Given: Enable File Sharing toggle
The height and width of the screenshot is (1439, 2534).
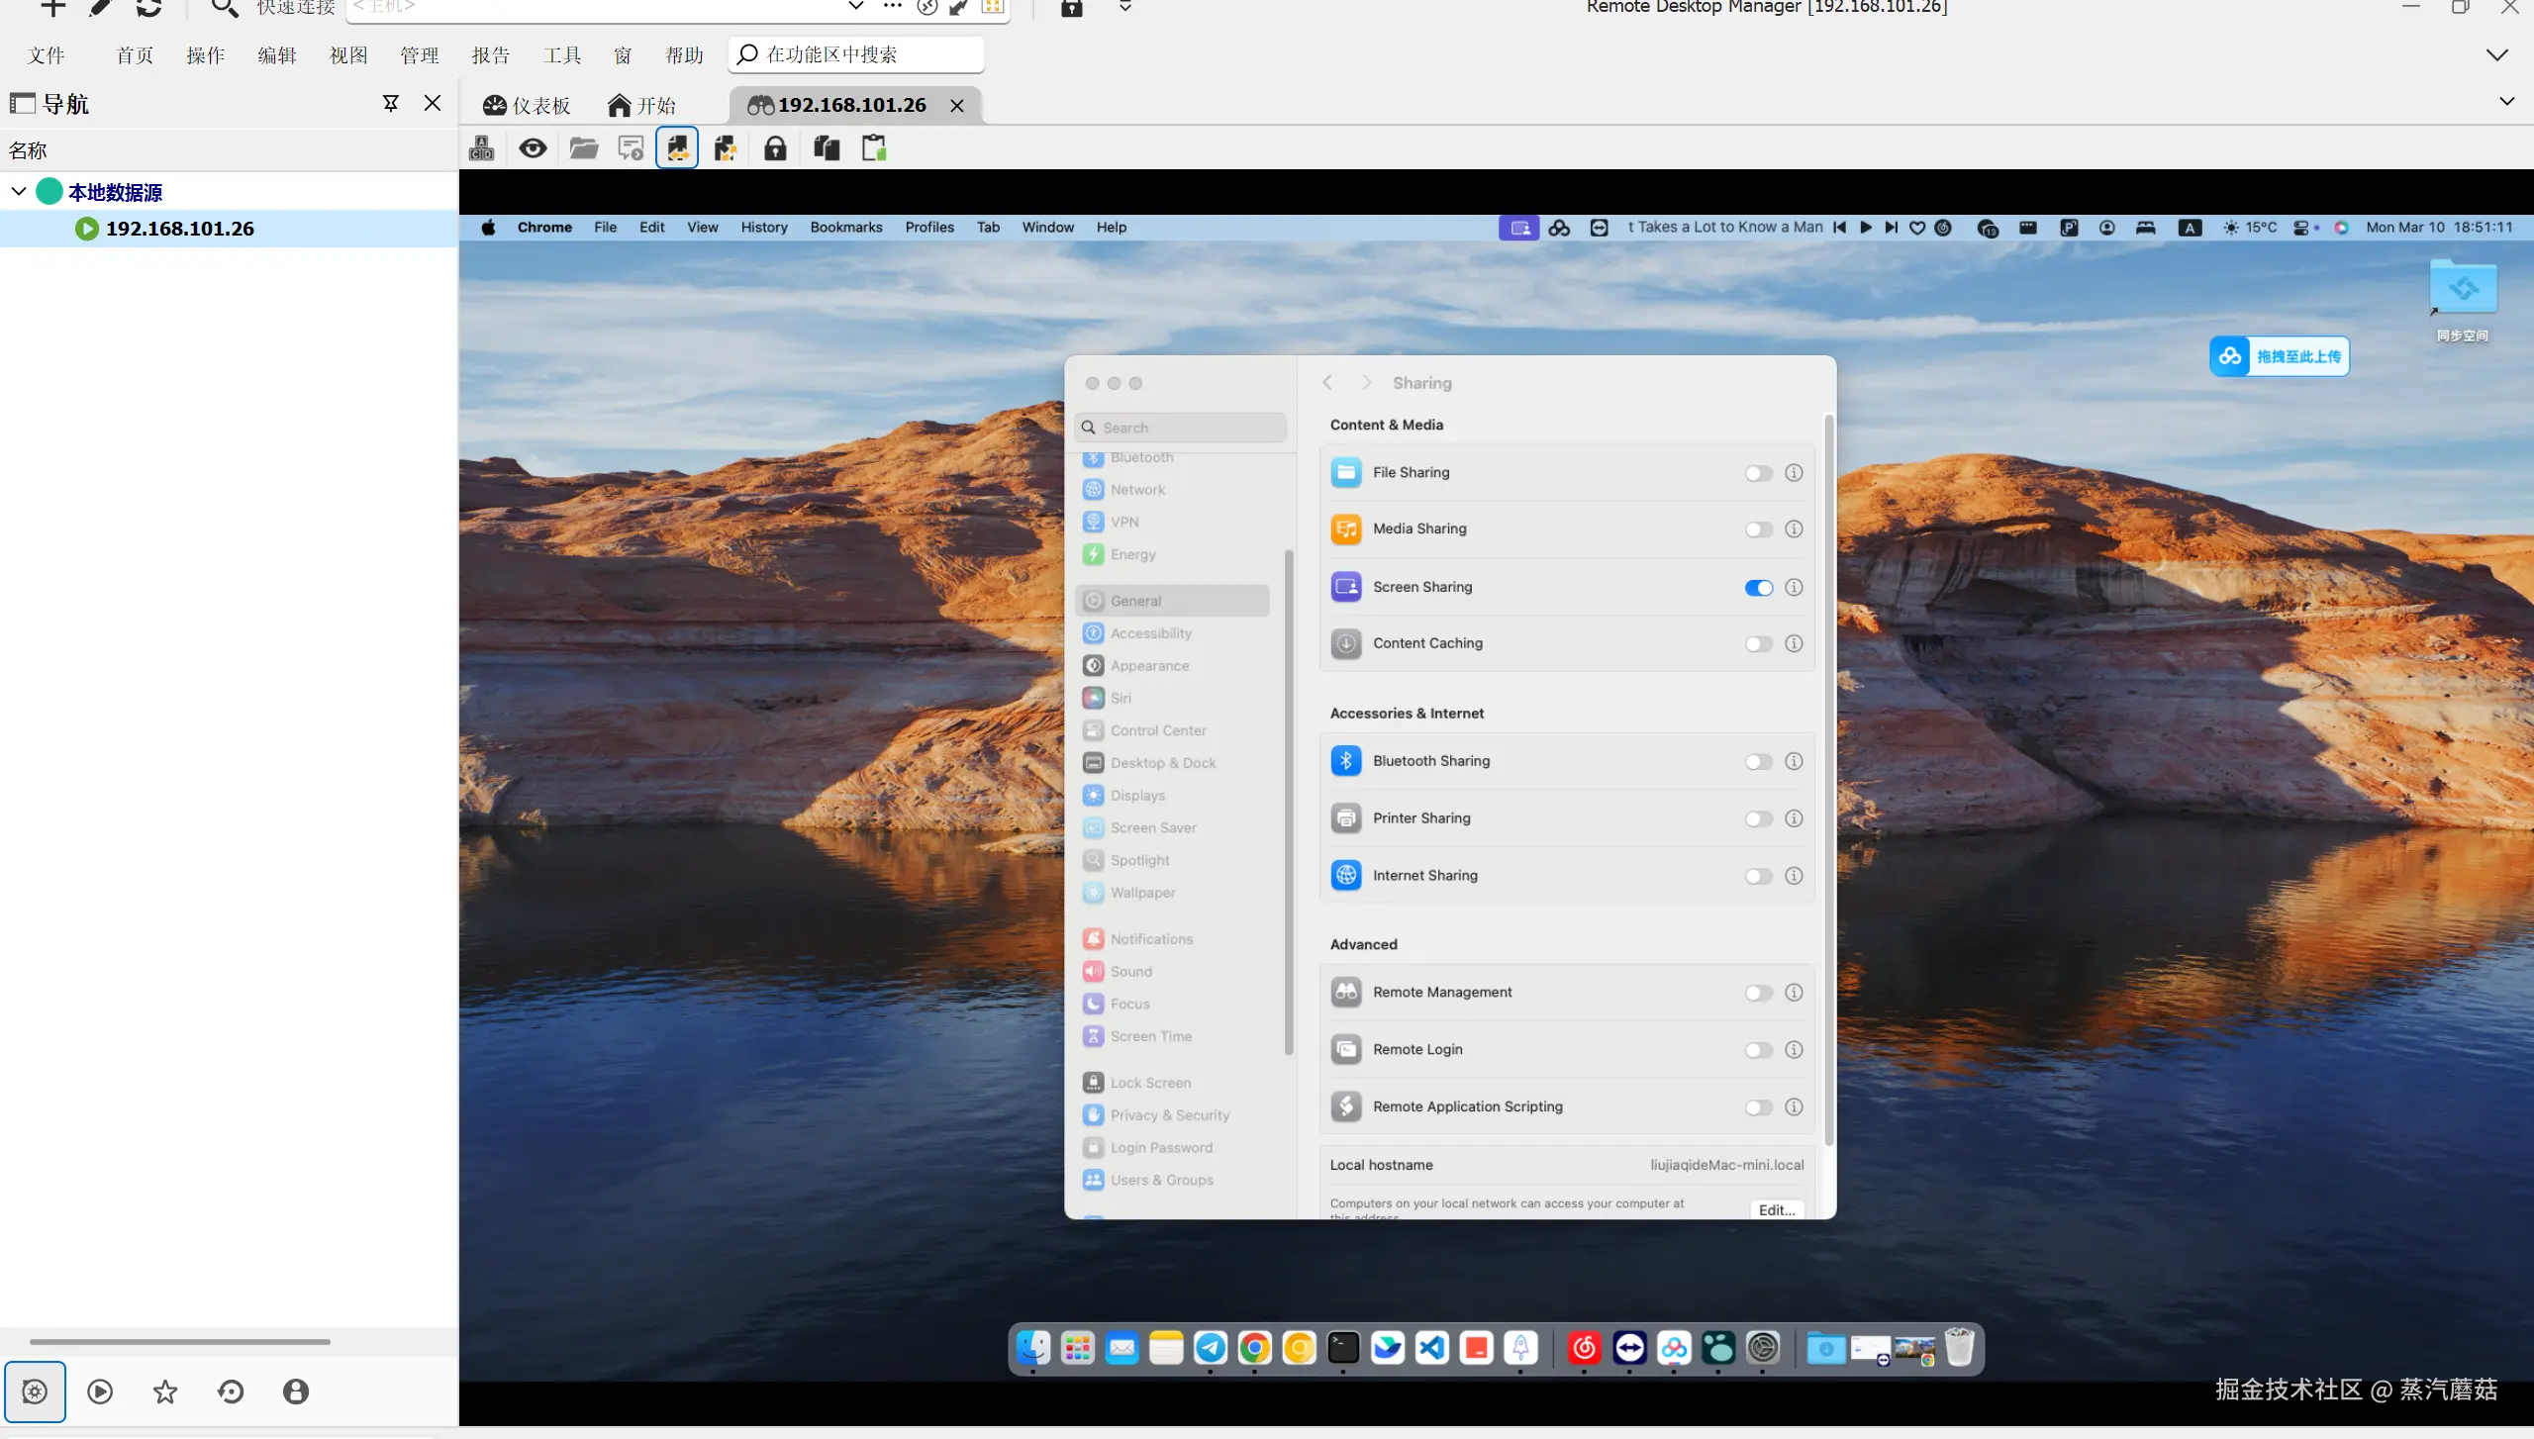Looking at the screenshot, I should pos(1758,473).
